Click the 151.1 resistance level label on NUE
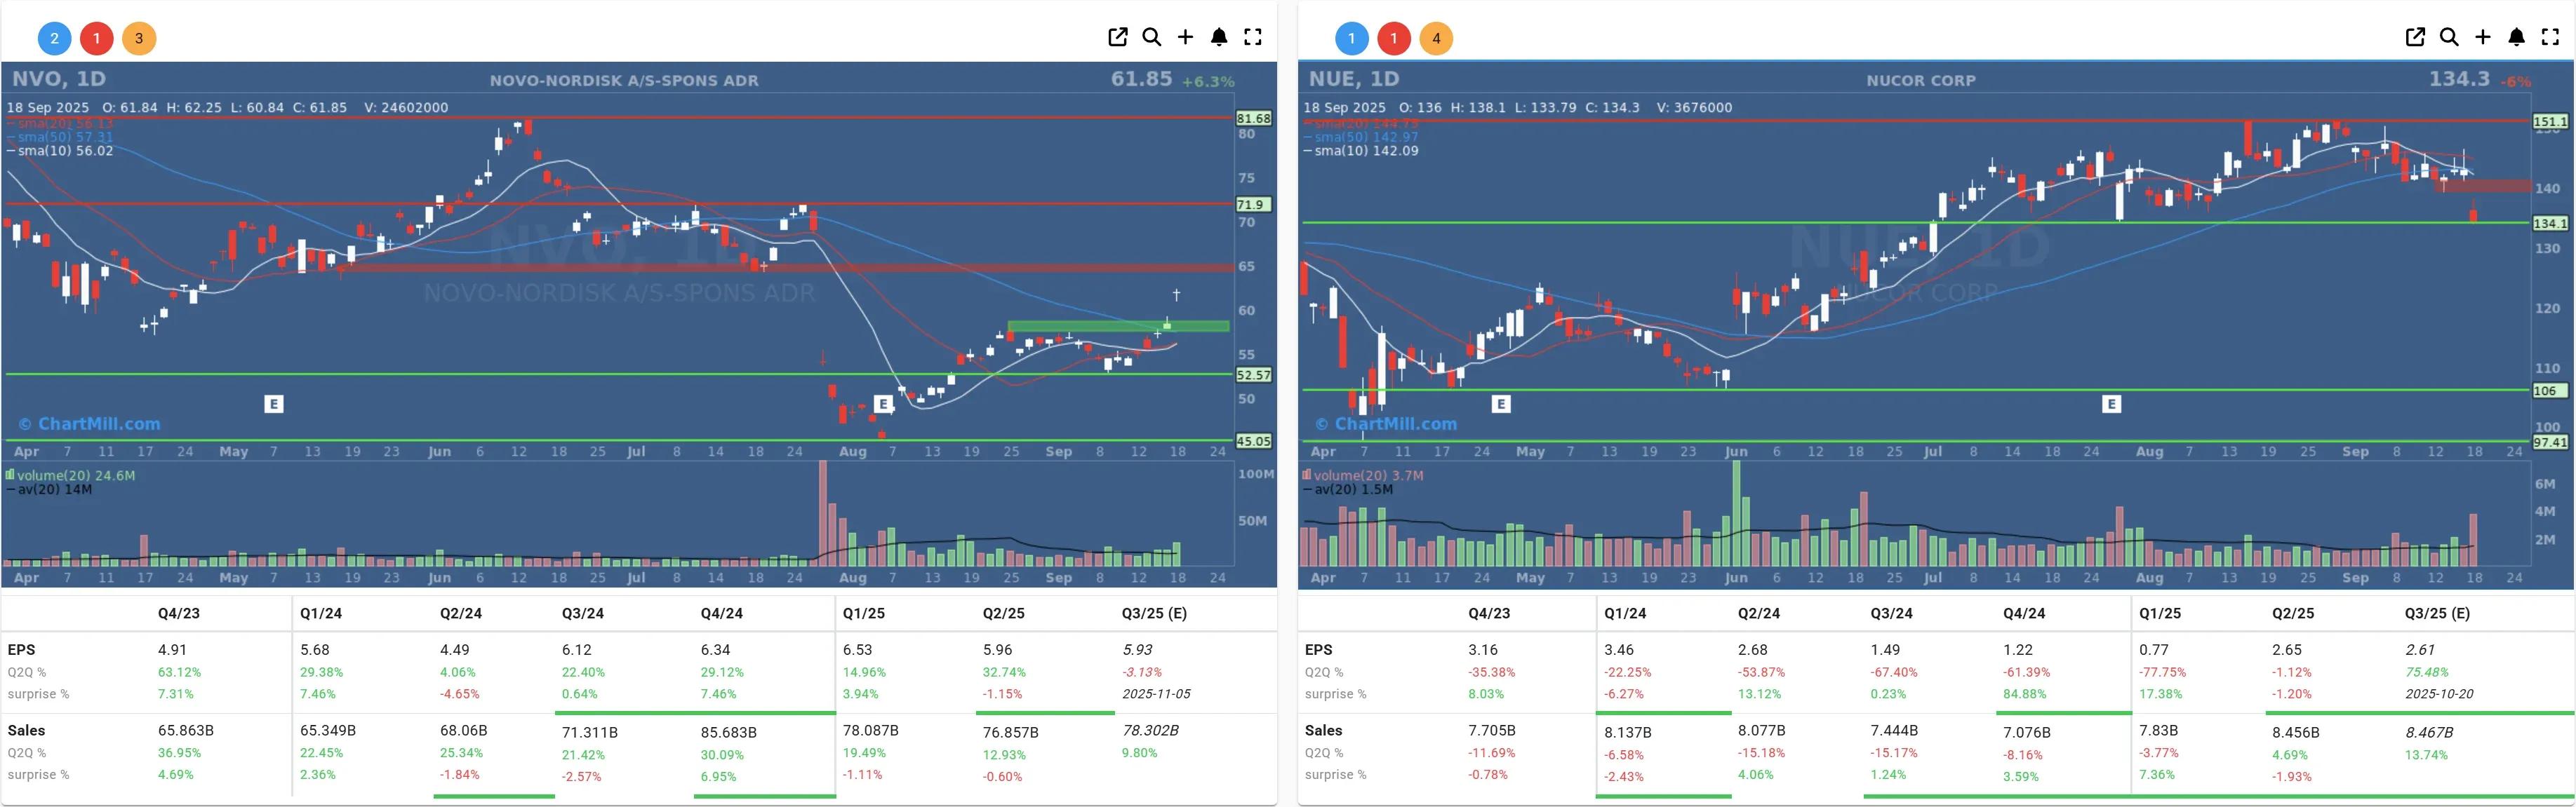 (2550, 122)
